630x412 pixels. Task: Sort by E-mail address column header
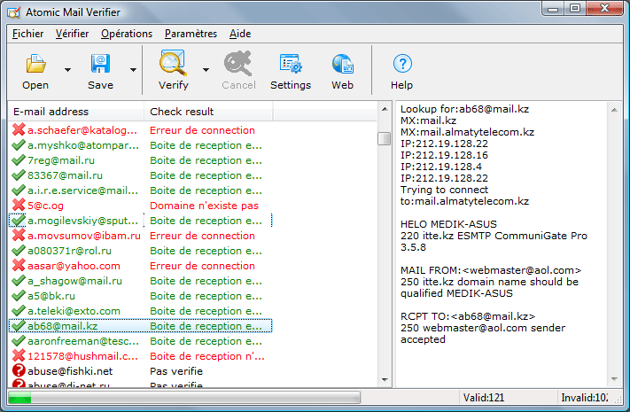pyautogui.click(x=76, y=112)
